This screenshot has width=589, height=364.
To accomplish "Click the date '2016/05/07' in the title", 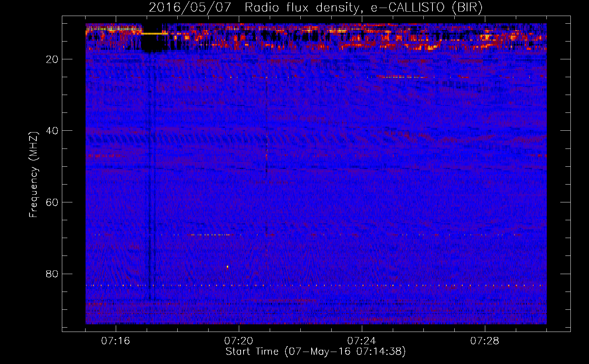I will tap(190, 7).
